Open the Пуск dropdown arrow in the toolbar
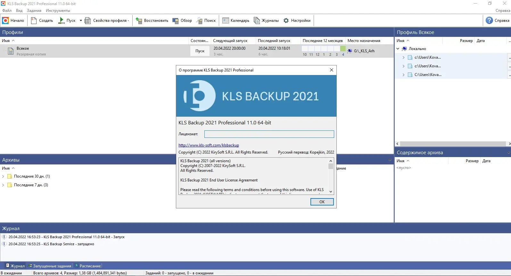Screen dimensions: 511x276 pyautogui.click(x=81, y=21)
